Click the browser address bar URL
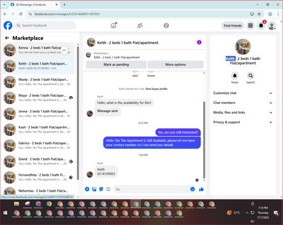283x225 pixels. (x=67, y=14)
